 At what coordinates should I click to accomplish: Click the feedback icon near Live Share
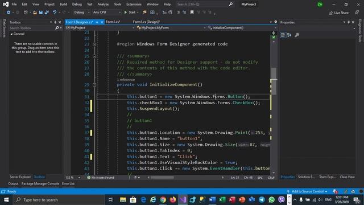click(x=357, y=13)
